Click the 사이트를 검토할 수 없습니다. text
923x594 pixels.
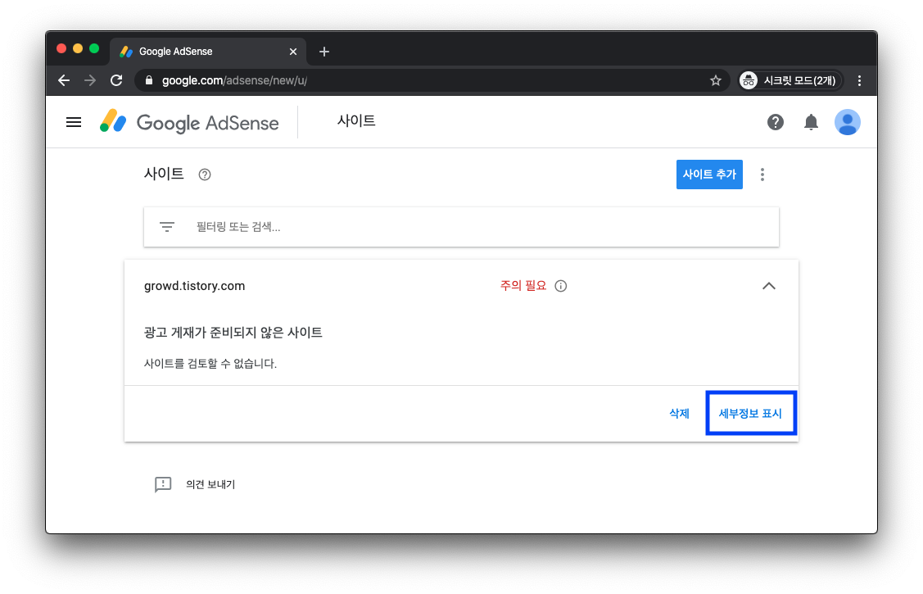point(210,363)
